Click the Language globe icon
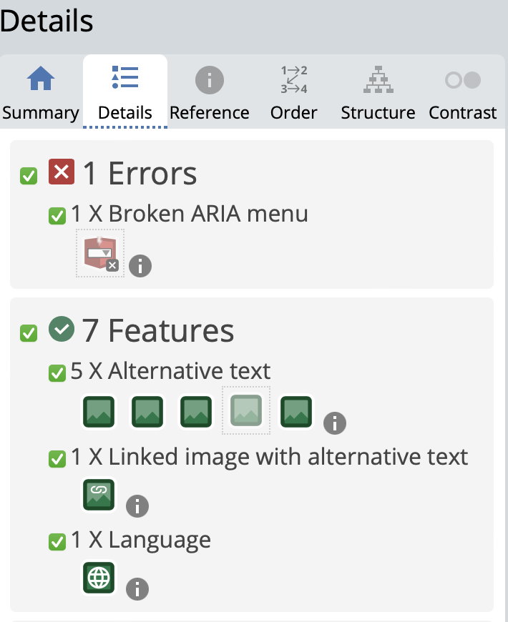Screen dimensions: 508x622 tap(99, 578)
